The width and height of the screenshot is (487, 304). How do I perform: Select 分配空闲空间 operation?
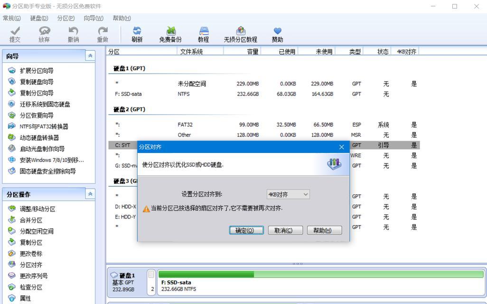pyautogui.click(x=30, y=231)
